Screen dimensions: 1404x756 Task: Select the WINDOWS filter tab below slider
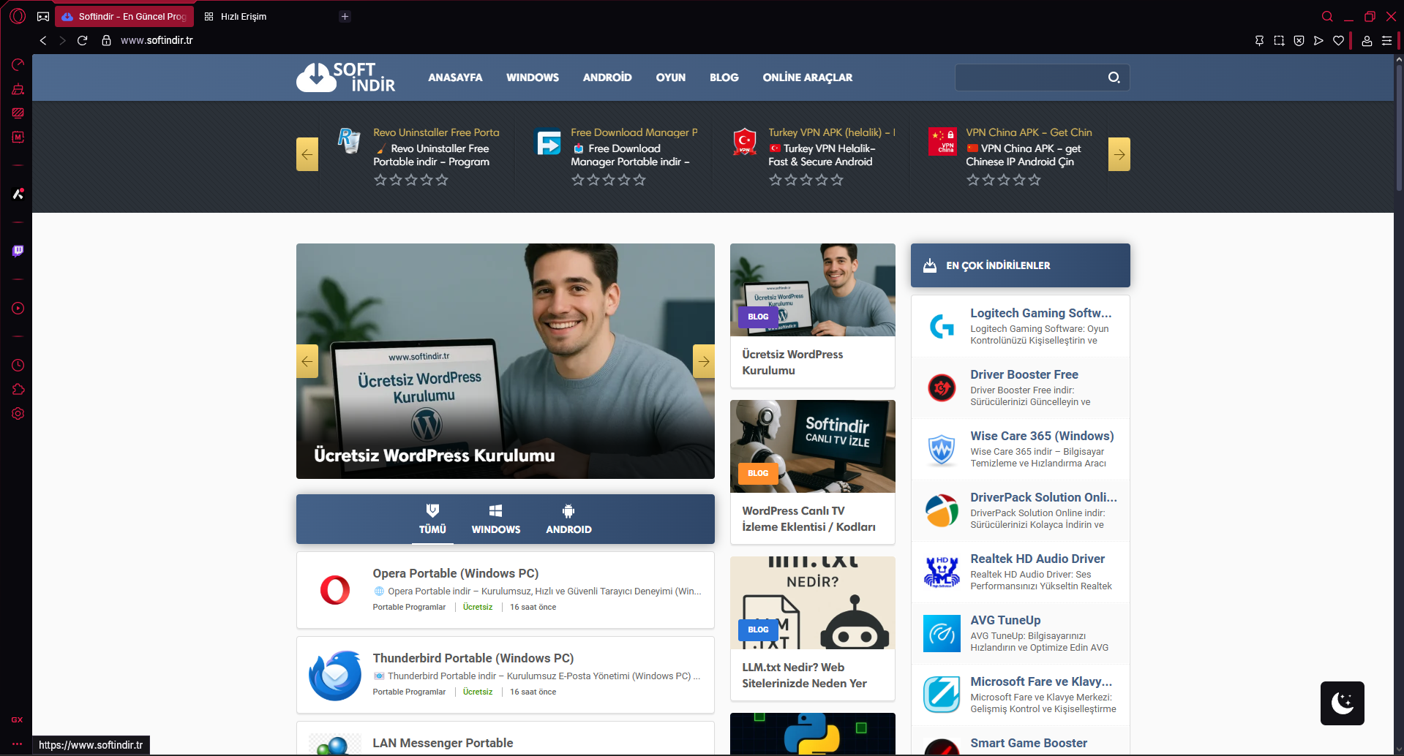[496, 520]
